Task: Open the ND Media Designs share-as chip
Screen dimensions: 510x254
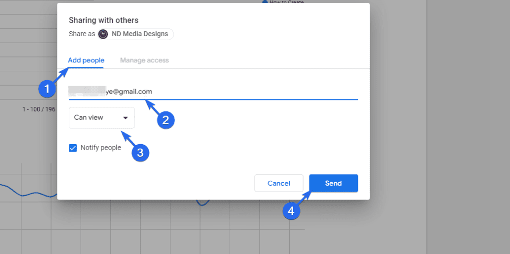Action: pyautogui.click(x=135, y=34)
